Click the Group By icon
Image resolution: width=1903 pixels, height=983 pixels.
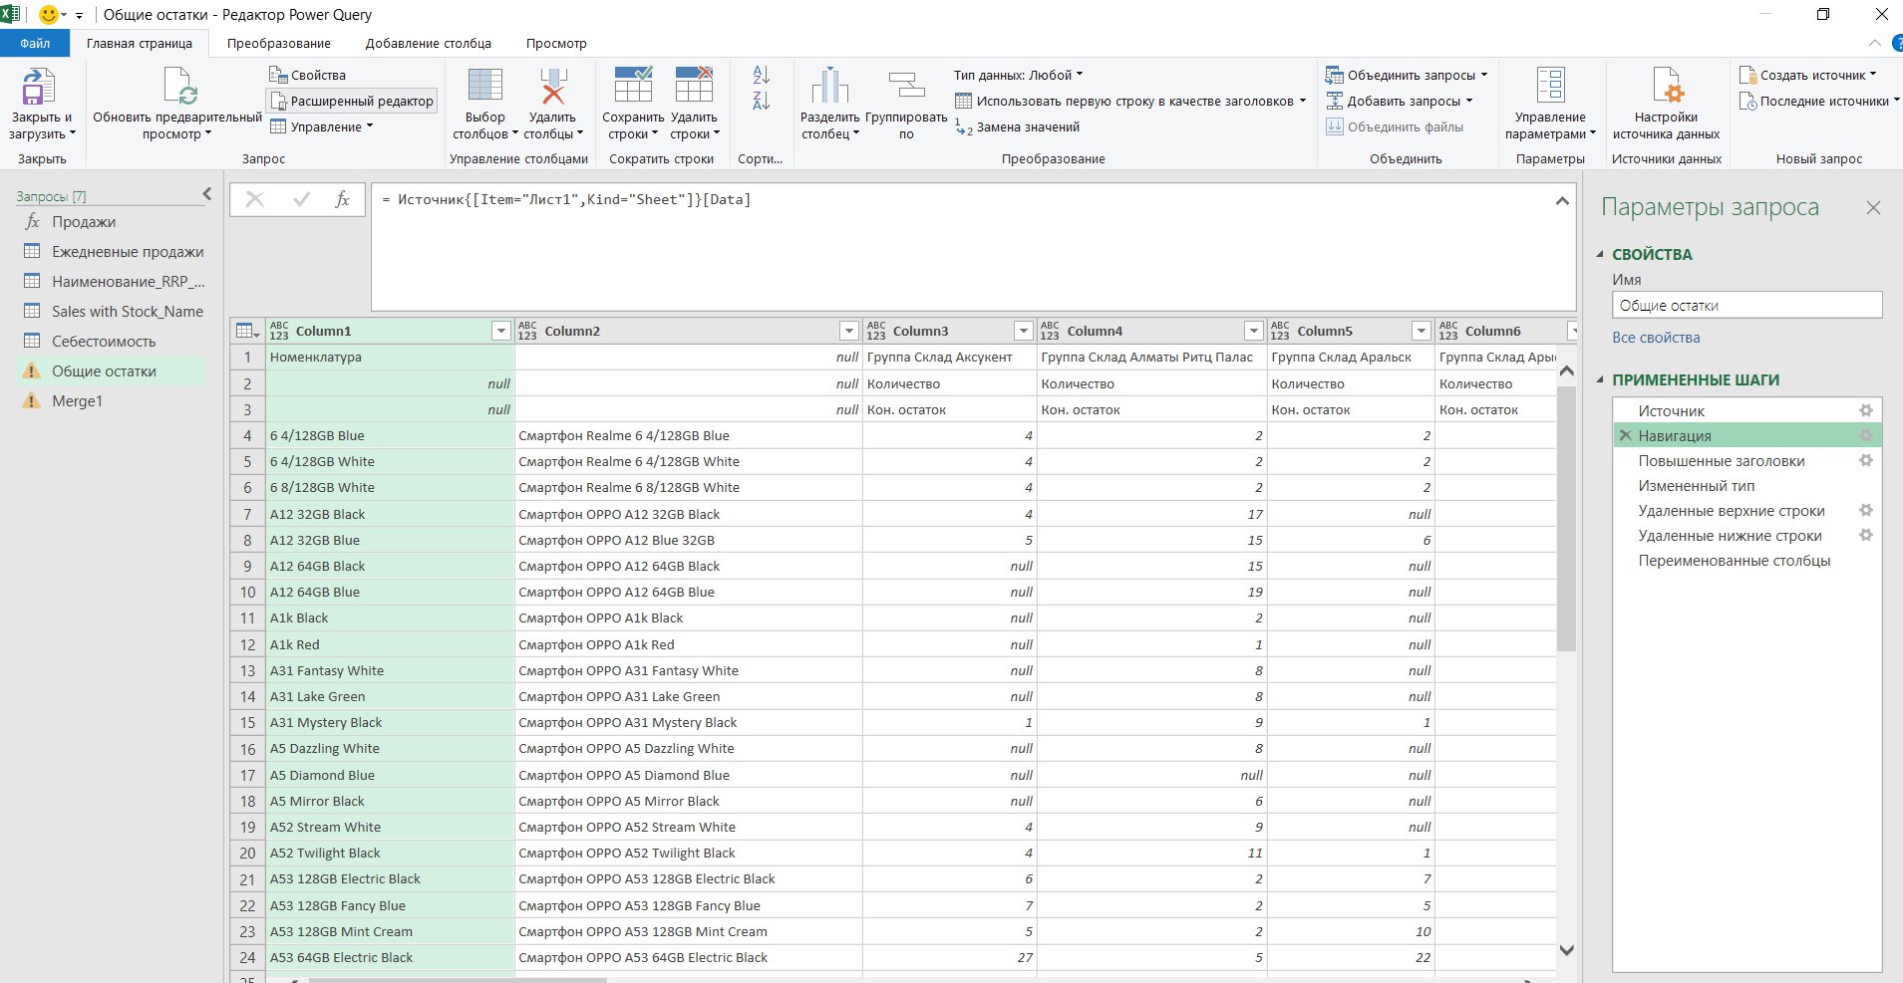pyautogui.click(x=906, y=87)
